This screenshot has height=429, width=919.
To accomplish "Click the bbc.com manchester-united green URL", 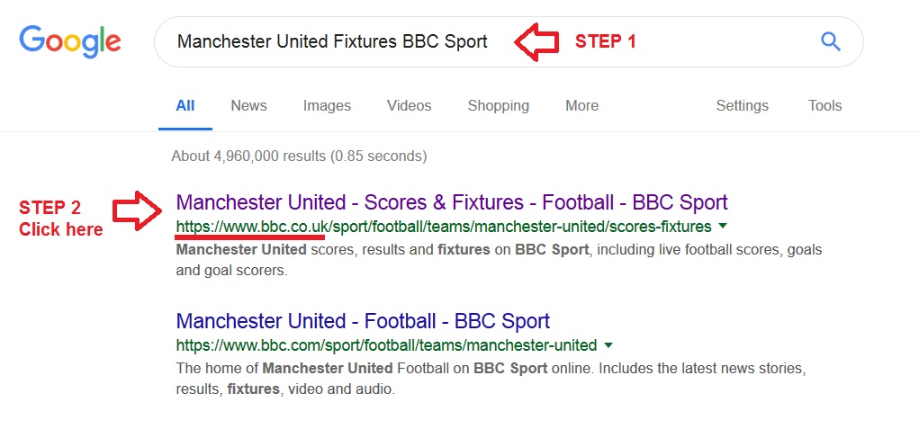I will click(x=386, y=345).
